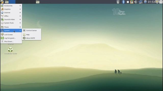Click the show desktop monitor icon
This screenshot has width=163, height=91.
pyautogui.click(x=157, y=2)
